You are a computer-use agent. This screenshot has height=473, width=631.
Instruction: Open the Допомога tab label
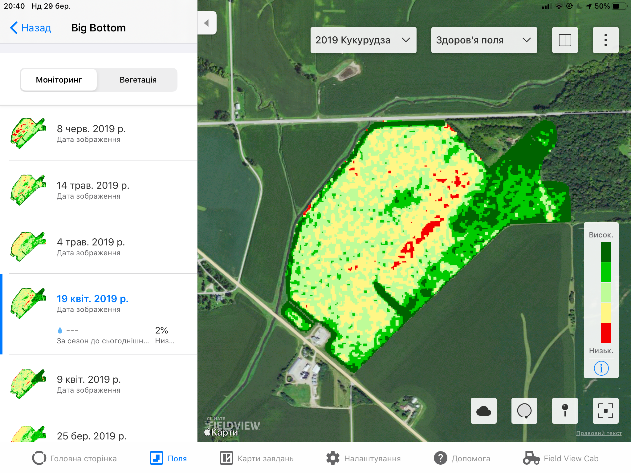[x=471, y=459]
